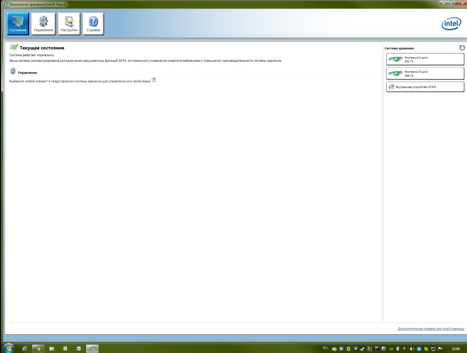Click the green chat-bubble tray icon
The height and width of the screenshot is (353, 467).
(x=426, y=349)
